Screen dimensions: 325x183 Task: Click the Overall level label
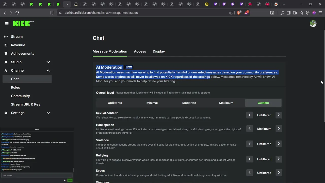[105, 93]
